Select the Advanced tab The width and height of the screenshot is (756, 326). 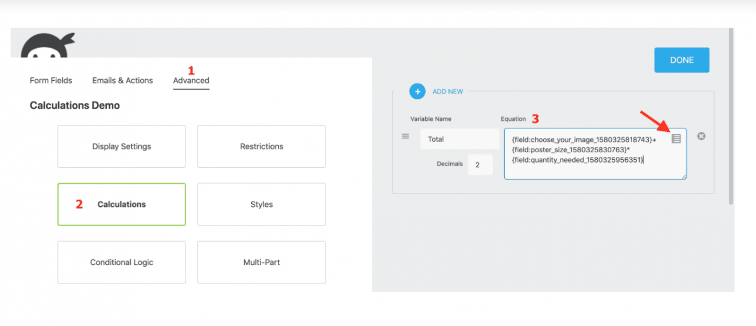[x=191, y=81]
